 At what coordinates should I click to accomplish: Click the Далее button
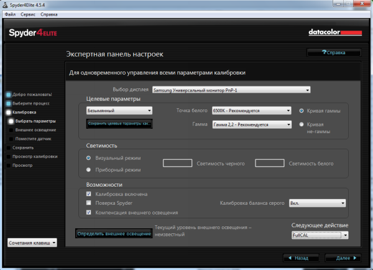pos(343,258)
